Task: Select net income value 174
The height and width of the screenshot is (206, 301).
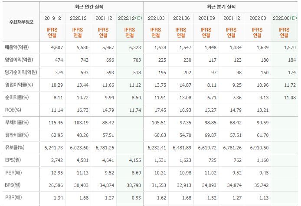Action: pyautogui.click(x=292, y=73)
